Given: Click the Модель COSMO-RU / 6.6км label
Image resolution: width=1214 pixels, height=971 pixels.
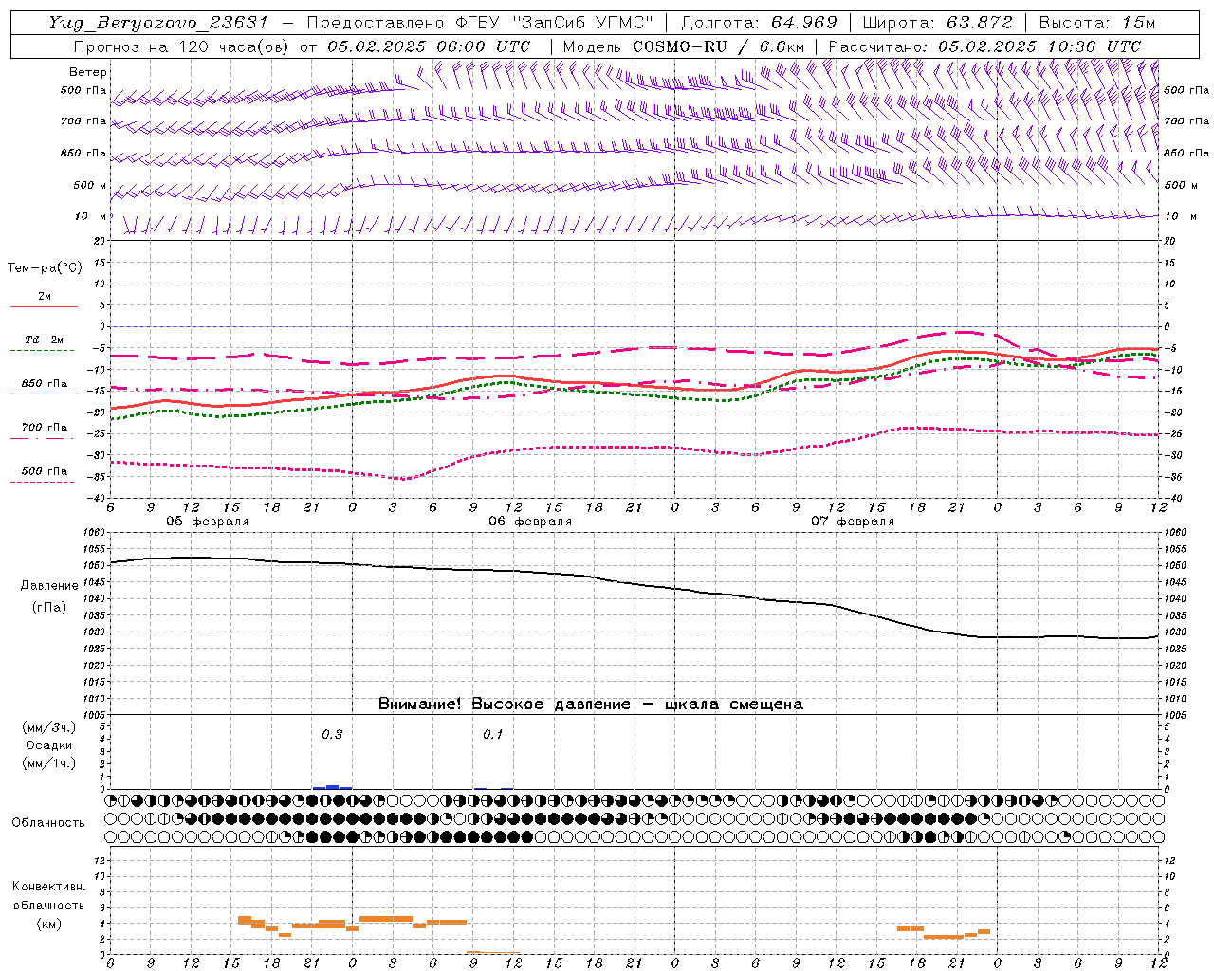Looking at the screenshot, I should [683, 46].
